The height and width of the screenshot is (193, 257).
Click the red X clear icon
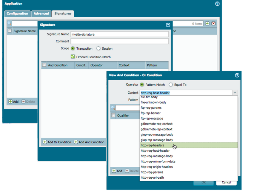tap(213, 23)
